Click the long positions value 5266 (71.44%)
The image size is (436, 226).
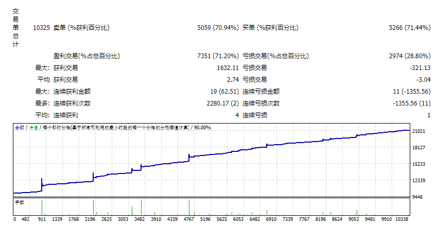tap(410, 28)
